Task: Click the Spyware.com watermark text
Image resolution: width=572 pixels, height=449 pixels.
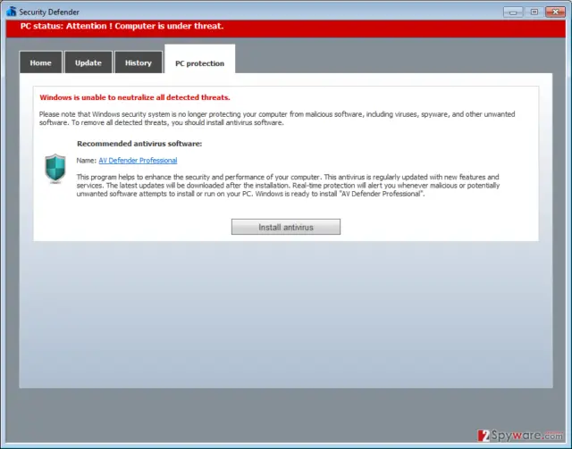Action: 526,435
